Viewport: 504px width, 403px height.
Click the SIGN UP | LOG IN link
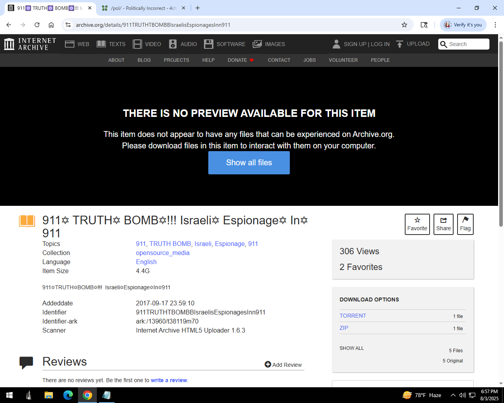point(367,44)
